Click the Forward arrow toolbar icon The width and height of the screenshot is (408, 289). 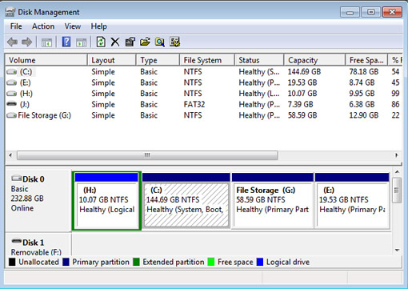tap(26, 42)
